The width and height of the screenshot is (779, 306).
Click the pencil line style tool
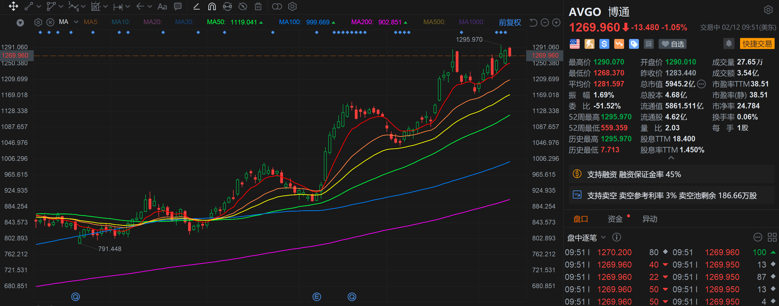[197, 6]
